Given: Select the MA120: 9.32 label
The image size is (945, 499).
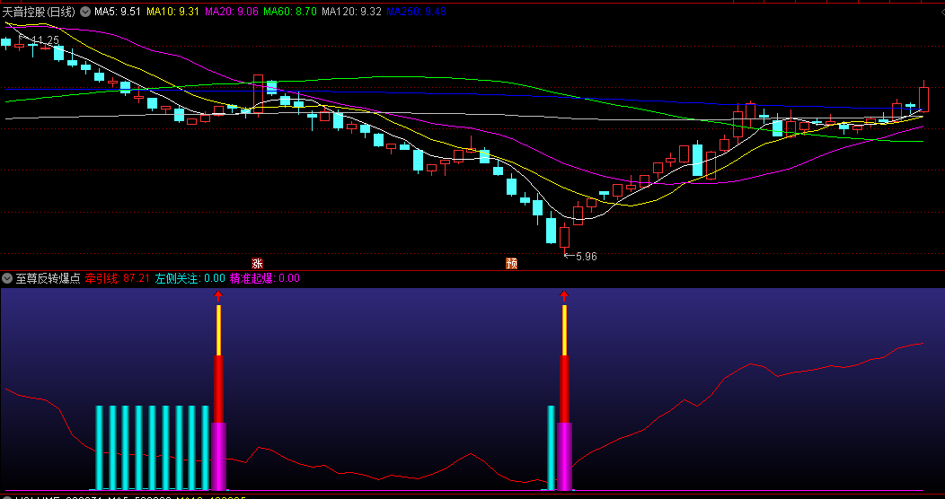Looking at the screenshot, I should click(x=351, y=12).
